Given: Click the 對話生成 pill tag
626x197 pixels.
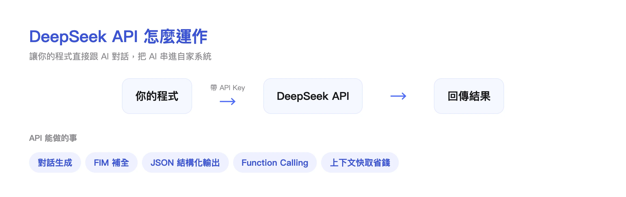Looking at the screenshot, I should [x=55, y=162].
